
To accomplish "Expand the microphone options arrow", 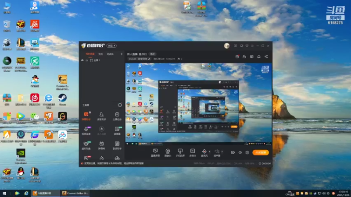I will [210, 152].
